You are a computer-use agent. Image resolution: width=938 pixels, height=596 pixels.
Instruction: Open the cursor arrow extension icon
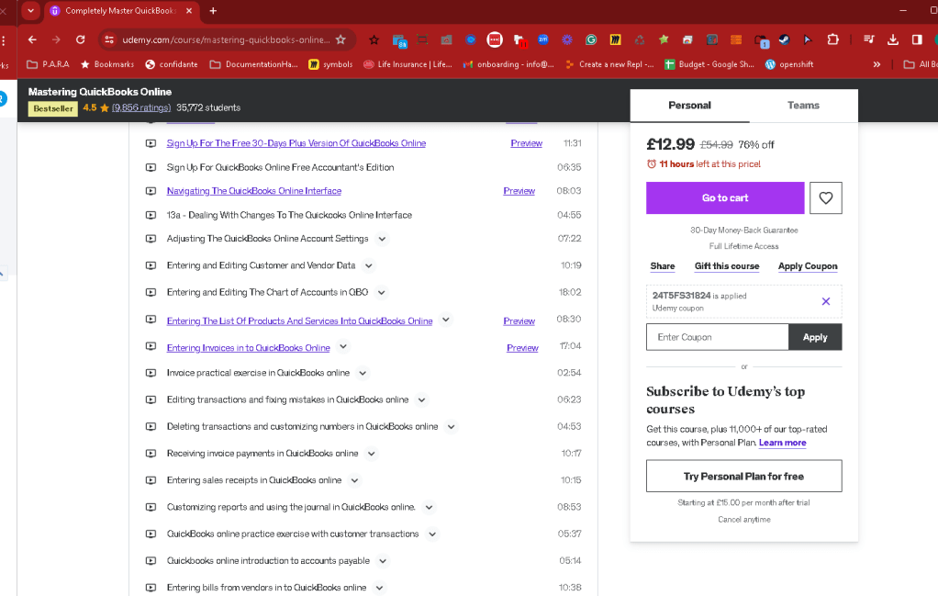point(808,39)
